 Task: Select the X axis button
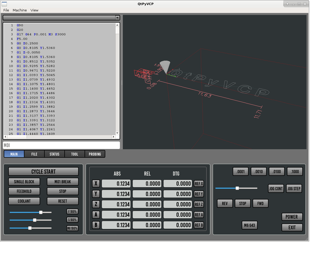[x=96, y=184]
